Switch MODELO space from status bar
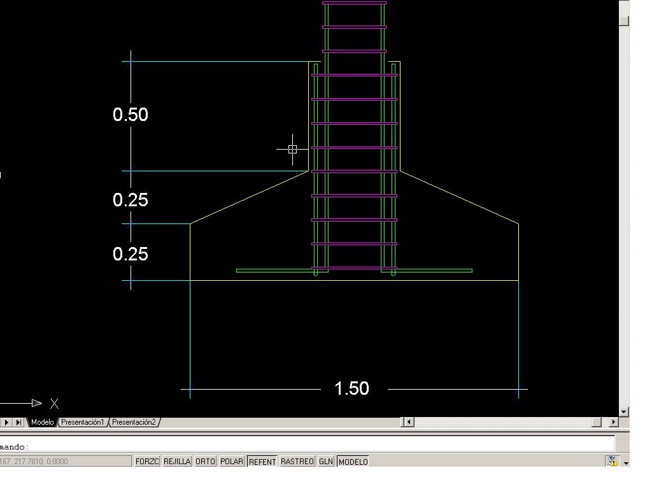The width and height of the screenshot is (652, 489). (x=351, y=461)
